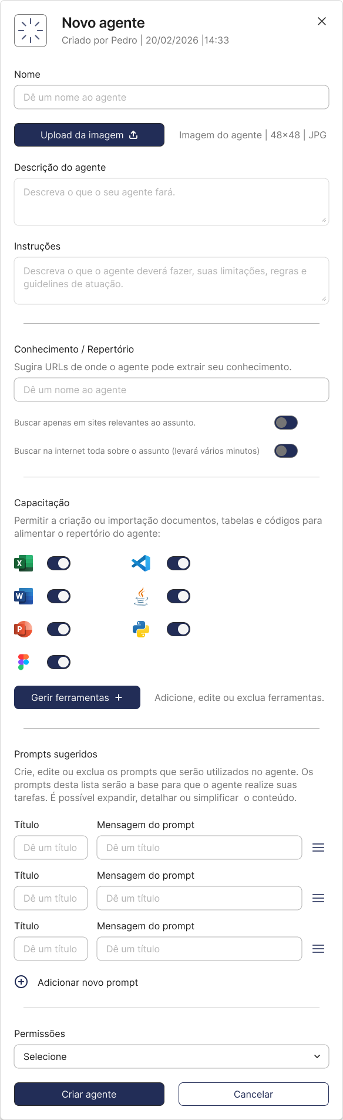Click the Criar agente button
The height and width of the screenshot is (1120, 343).
(x=89, y=1094)
